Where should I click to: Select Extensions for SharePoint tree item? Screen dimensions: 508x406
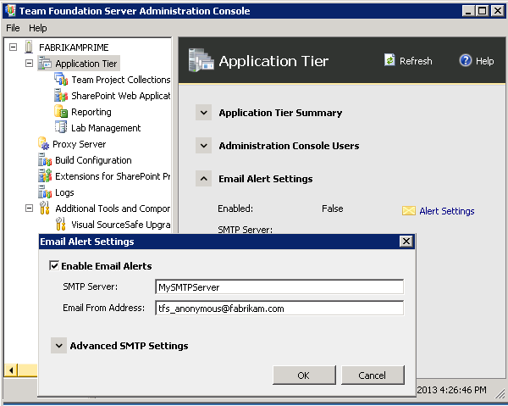[113, 176]
